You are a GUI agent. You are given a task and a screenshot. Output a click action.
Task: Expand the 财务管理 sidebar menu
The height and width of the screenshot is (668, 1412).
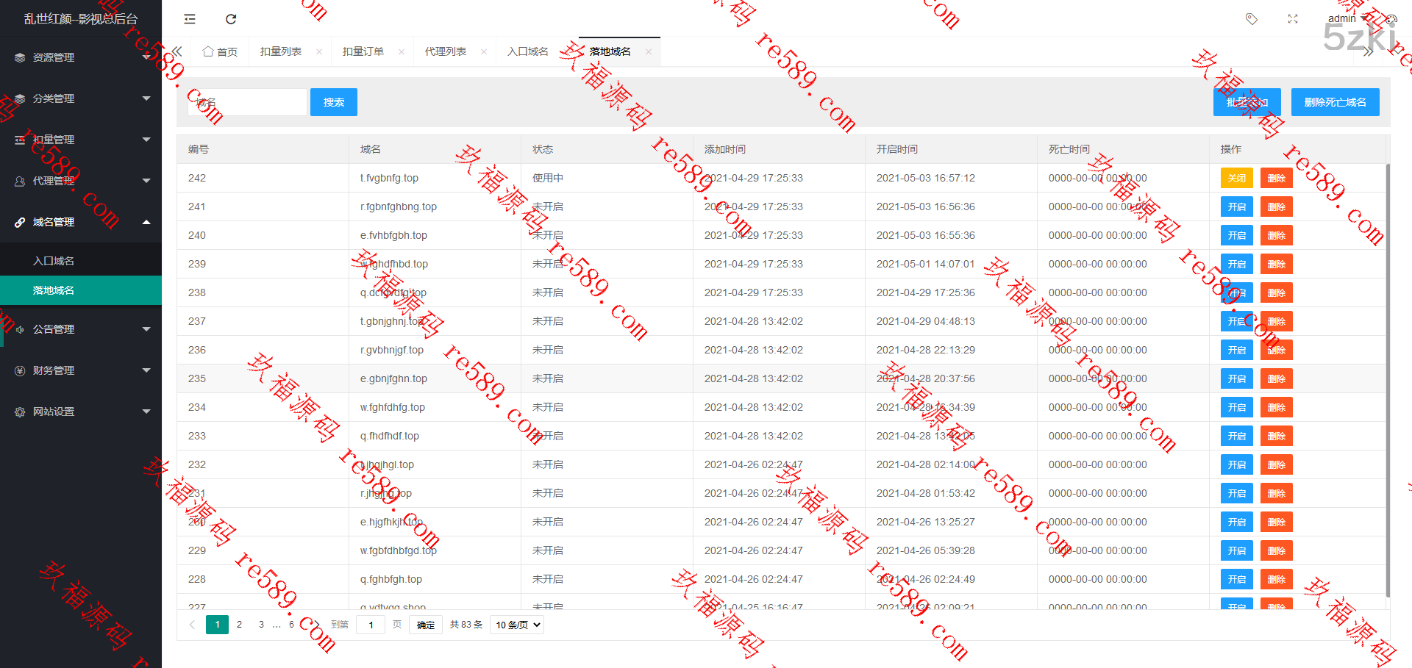tap(81, 370)
